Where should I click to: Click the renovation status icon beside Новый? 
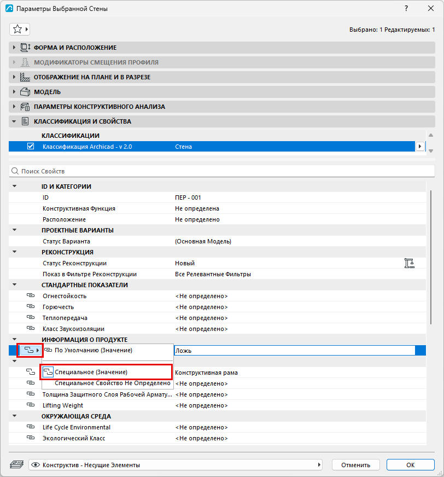[x=410, y=263]
